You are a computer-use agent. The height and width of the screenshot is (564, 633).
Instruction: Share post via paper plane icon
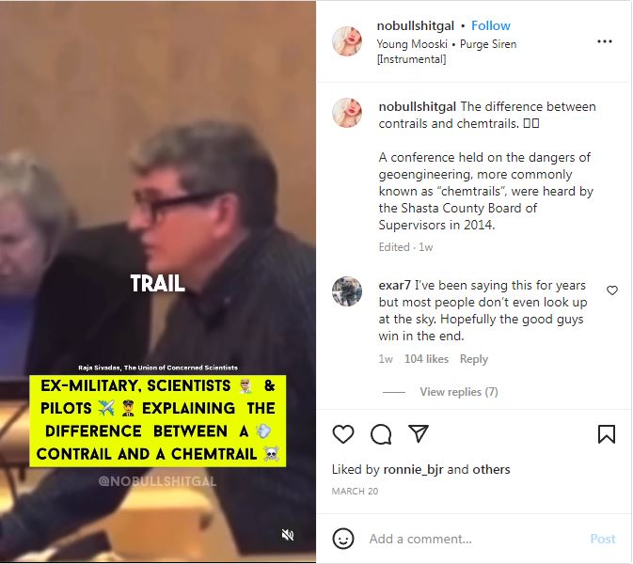[418, 433]
